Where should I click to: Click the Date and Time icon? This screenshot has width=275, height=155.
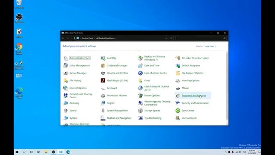coord(141,65)
